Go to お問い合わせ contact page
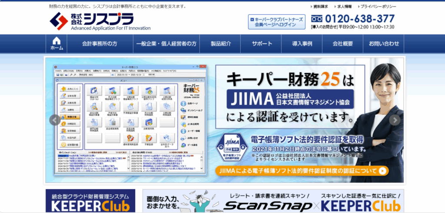This screenshot has height=213, width=445. tap(384, 44)
